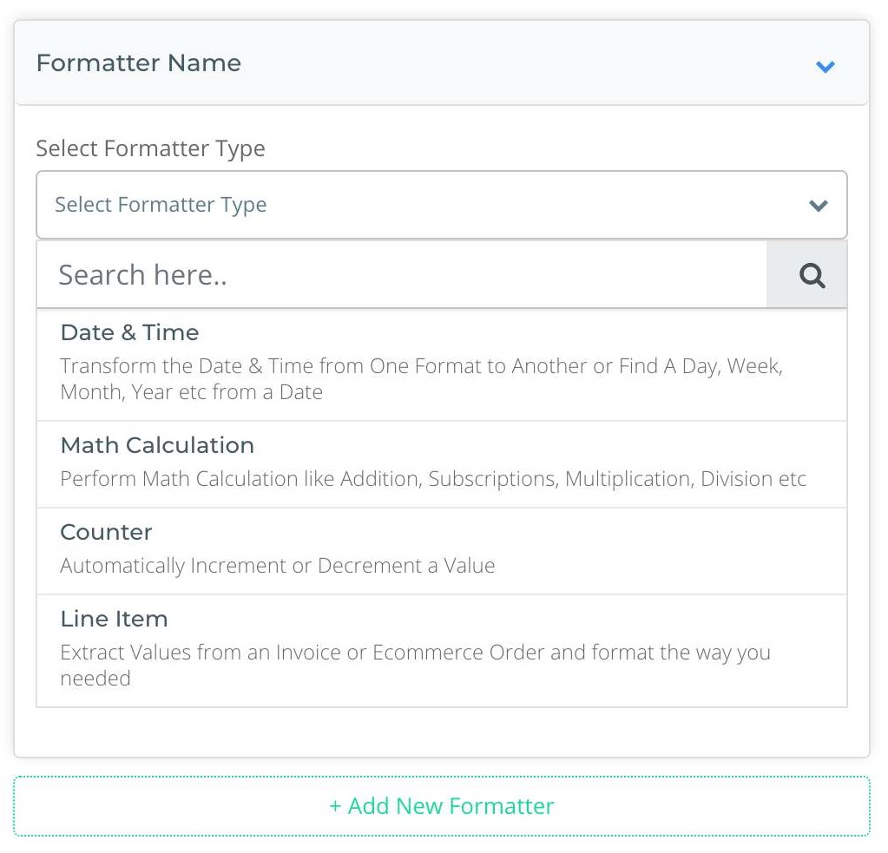The height and width of the screenshot is (853, 888).
Task: Click the Math Calculation title text
Action: coord(157,445)
